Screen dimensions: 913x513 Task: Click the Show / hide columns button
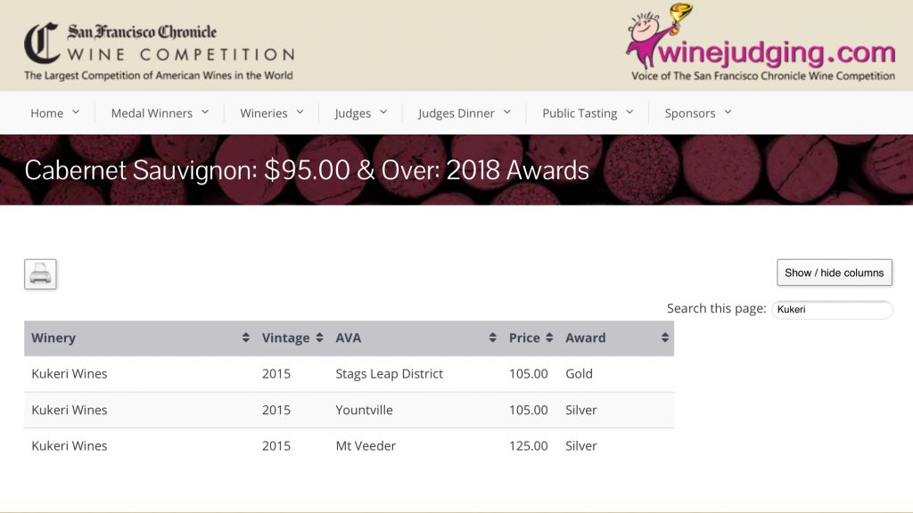(x=834, y=273)
